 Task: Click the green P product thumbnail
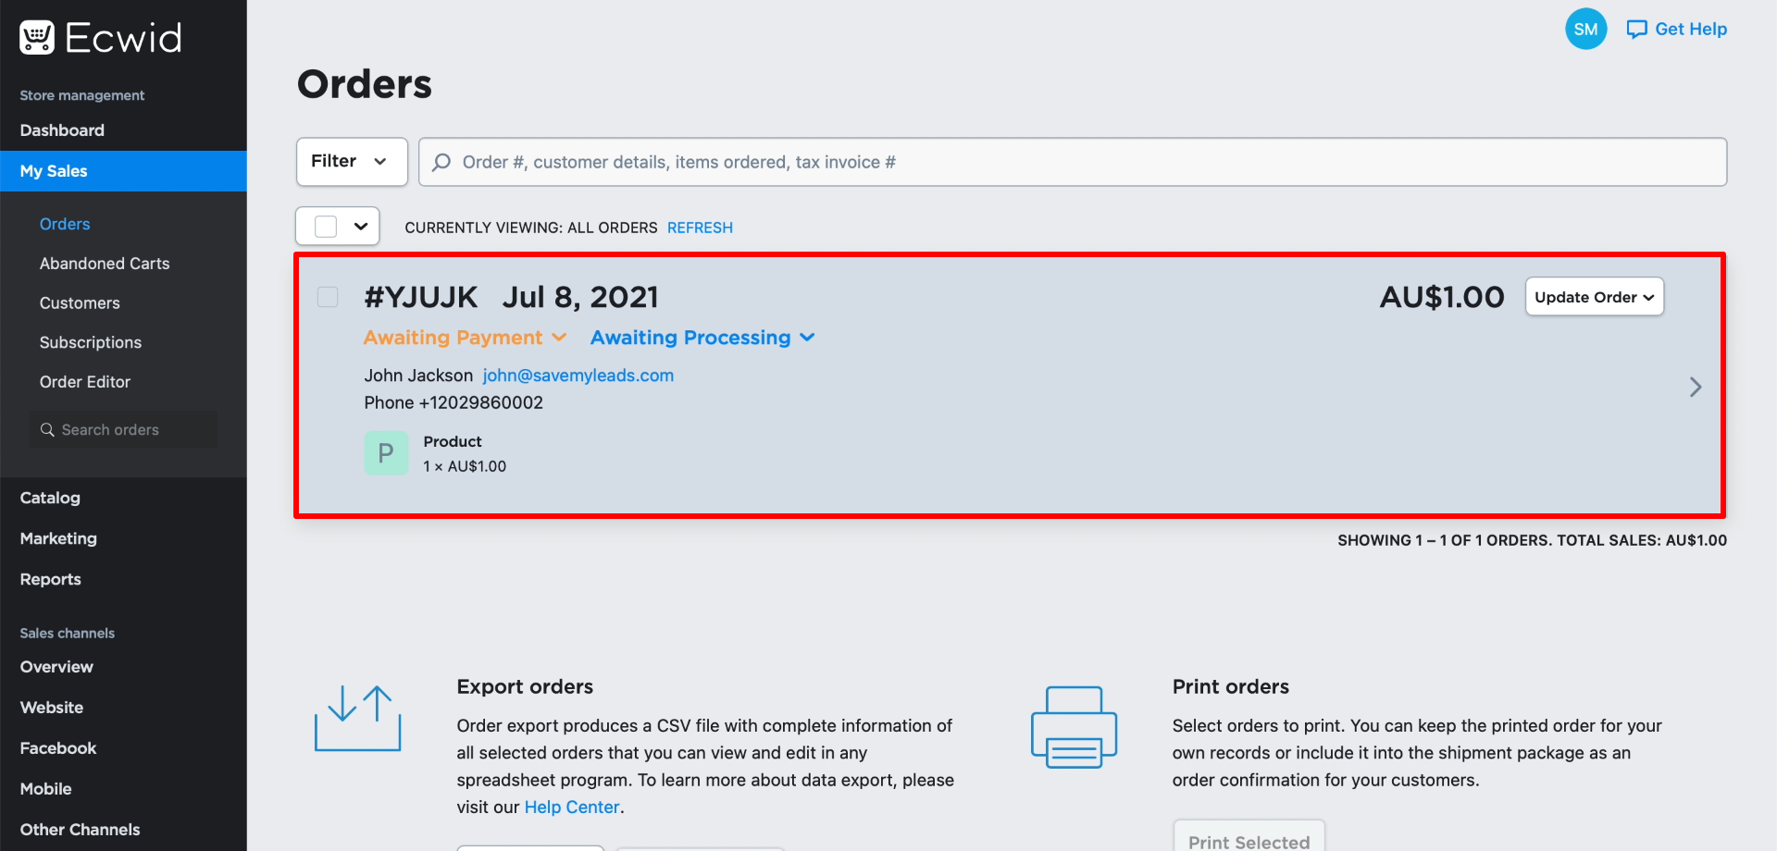386,453
